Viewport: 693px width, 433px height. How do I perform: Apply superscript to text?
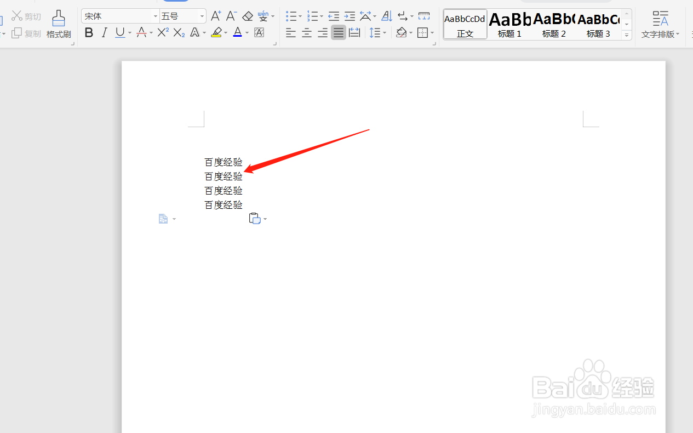point(162,32)
